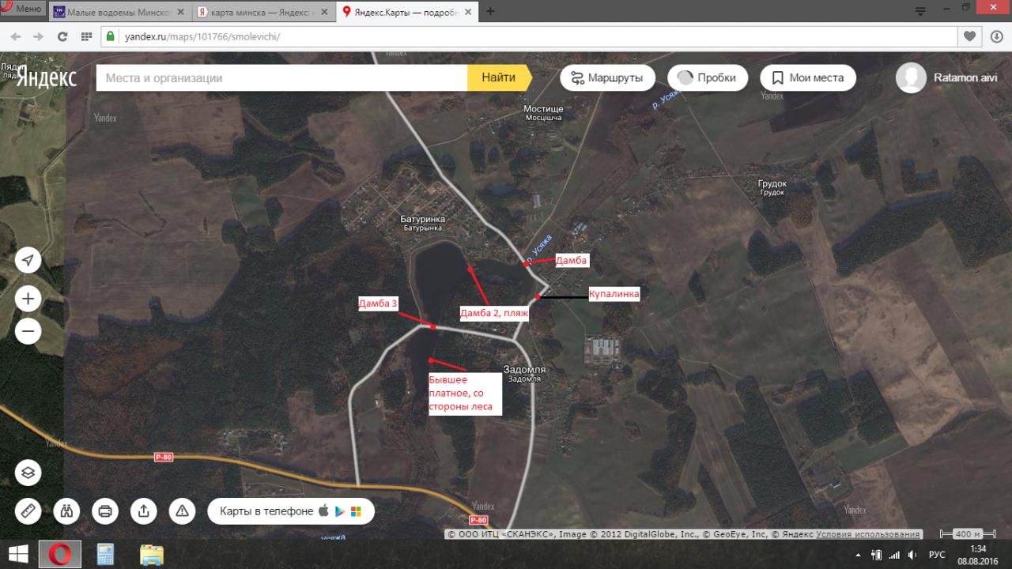Expand the Opera tab list menu
Screen dimensions: 1012x569
(x=920, y=11)
